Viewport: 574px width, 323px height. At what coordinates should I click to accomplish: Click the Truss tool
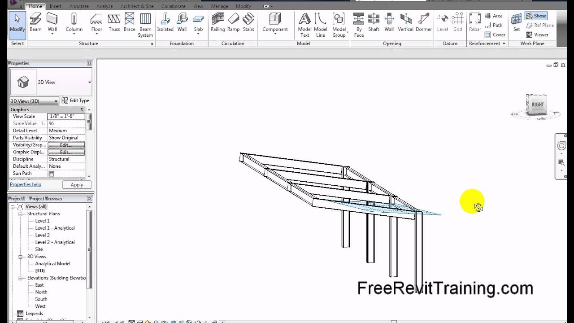(x=114, y=22)
